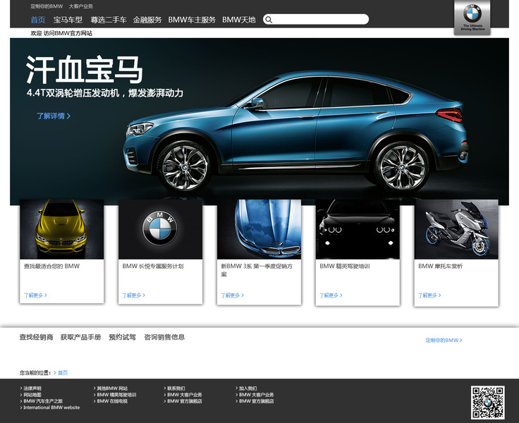Open BMW 官方旗舰店 below 联系我们 column
Screen dimensions: 519x423
(185, 401)
